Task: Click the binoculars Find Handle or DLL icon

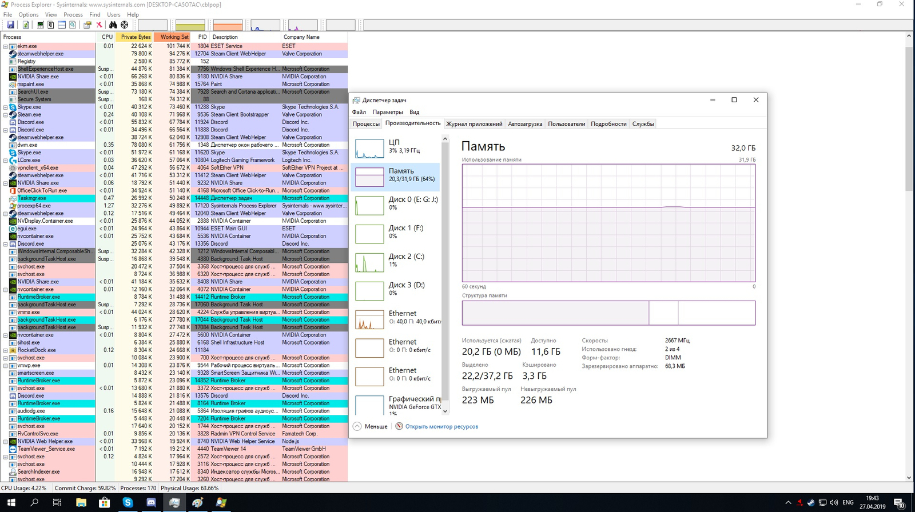Action: tap(113, 25)
